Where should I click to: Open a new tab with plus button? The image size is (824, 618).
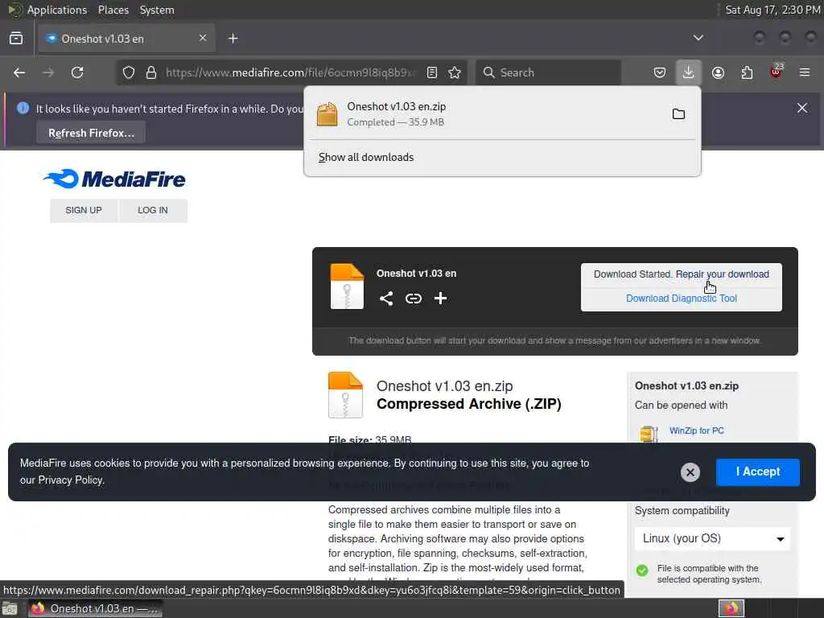[x=233, y=39]
